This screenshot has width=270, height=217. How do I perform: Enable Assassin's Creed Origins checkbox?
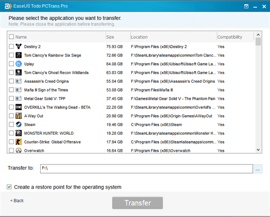12,81
